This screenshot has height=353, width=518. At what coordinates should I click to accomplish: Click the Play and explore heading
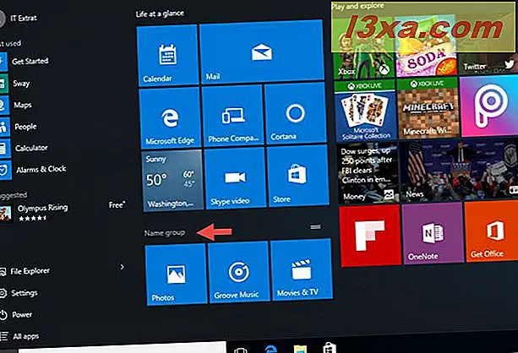click(357, 6)
